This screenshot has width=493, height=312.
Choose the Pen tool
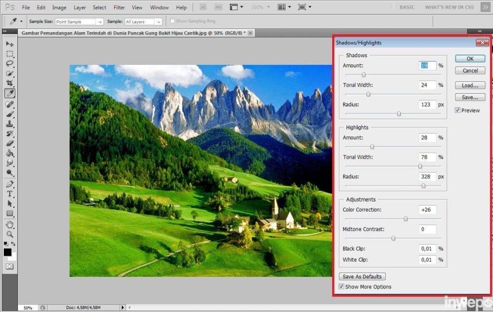pyautogui.click(x=10, y=184)
